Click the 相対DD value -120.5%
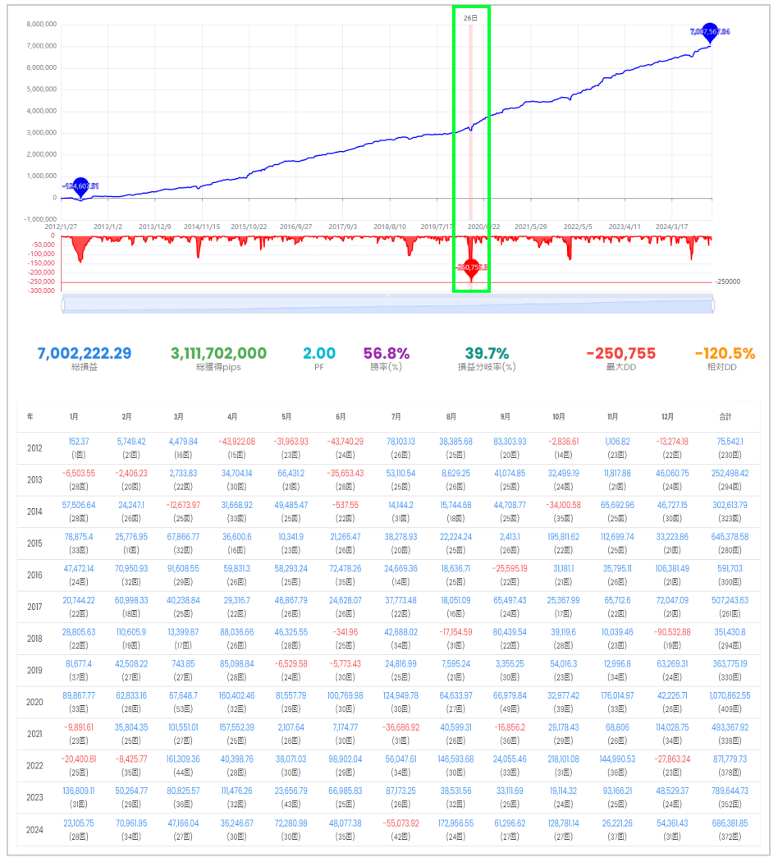This screenshot has height=862, width=778. [725, 353]
